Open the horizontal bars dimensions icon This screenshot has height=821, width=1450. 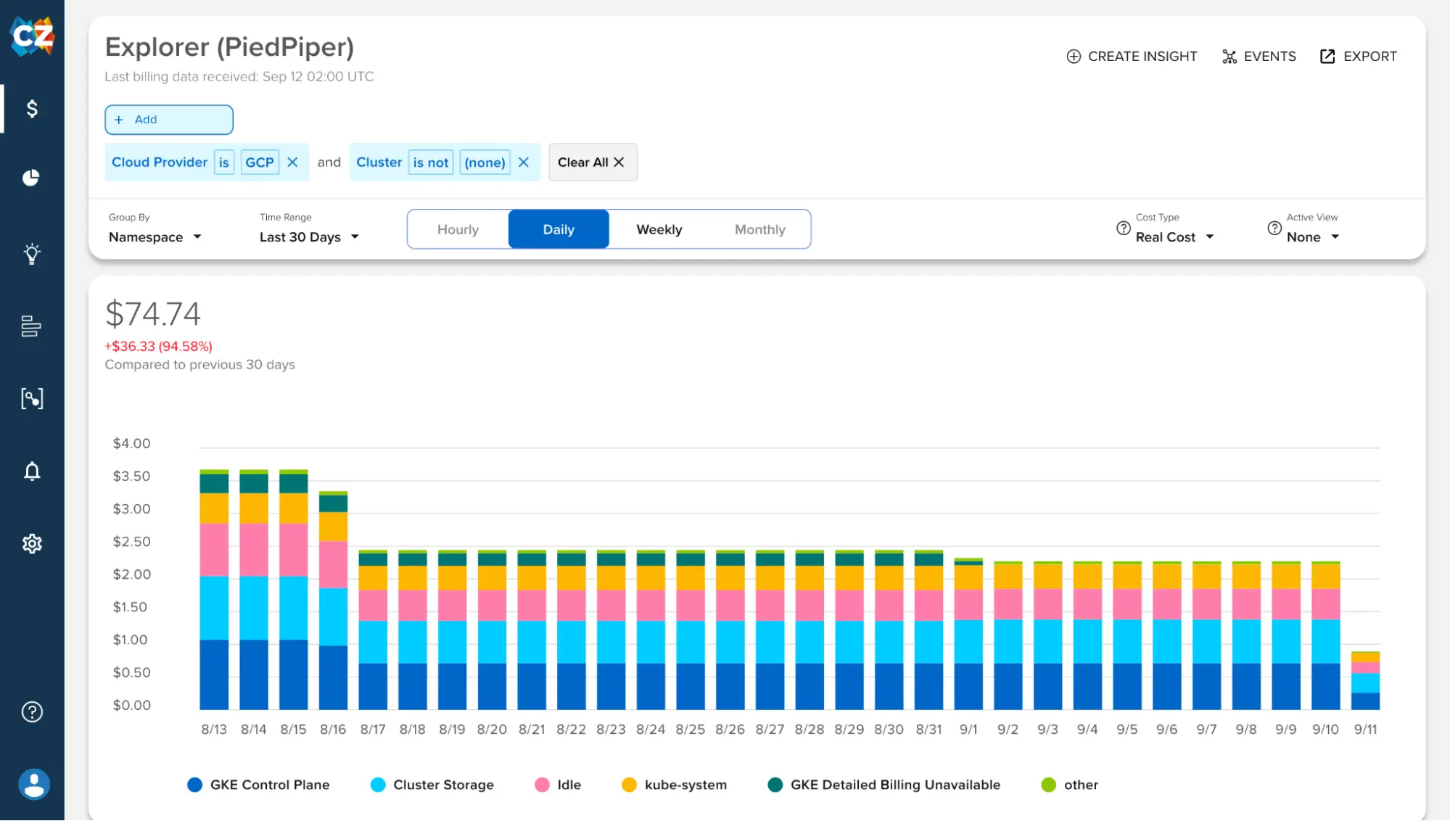[31, 326]
